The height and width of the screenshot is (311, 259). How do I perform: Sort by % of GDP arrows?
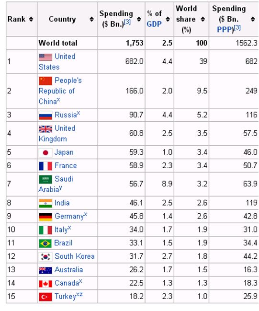tap(168, 19)
